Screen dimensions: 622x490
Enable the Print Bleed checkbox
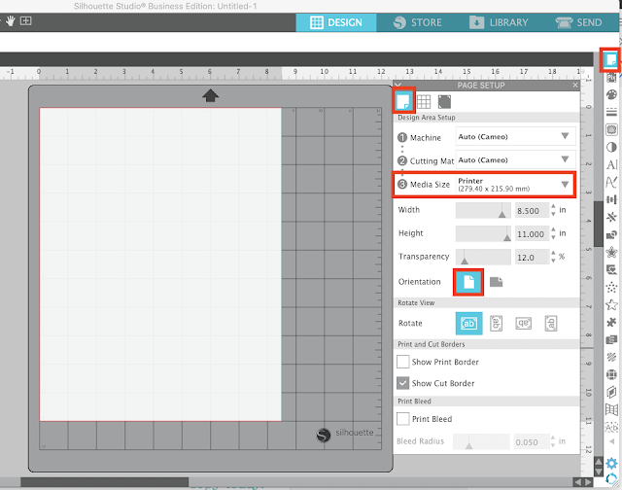(403, 419)
